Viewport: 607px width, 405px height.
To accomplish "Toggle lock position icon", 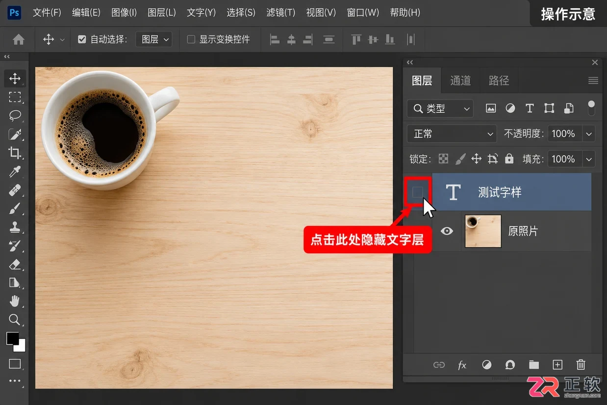I will pos(476,159).
